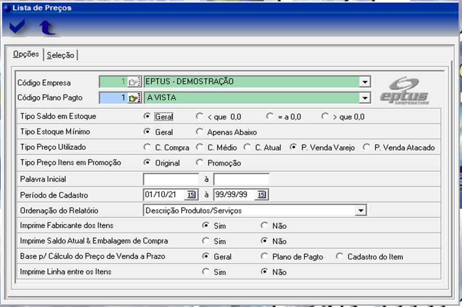Screen dimensions: 462x307
Task: Click the first Palavra Inicial text field
Action: 171,179
